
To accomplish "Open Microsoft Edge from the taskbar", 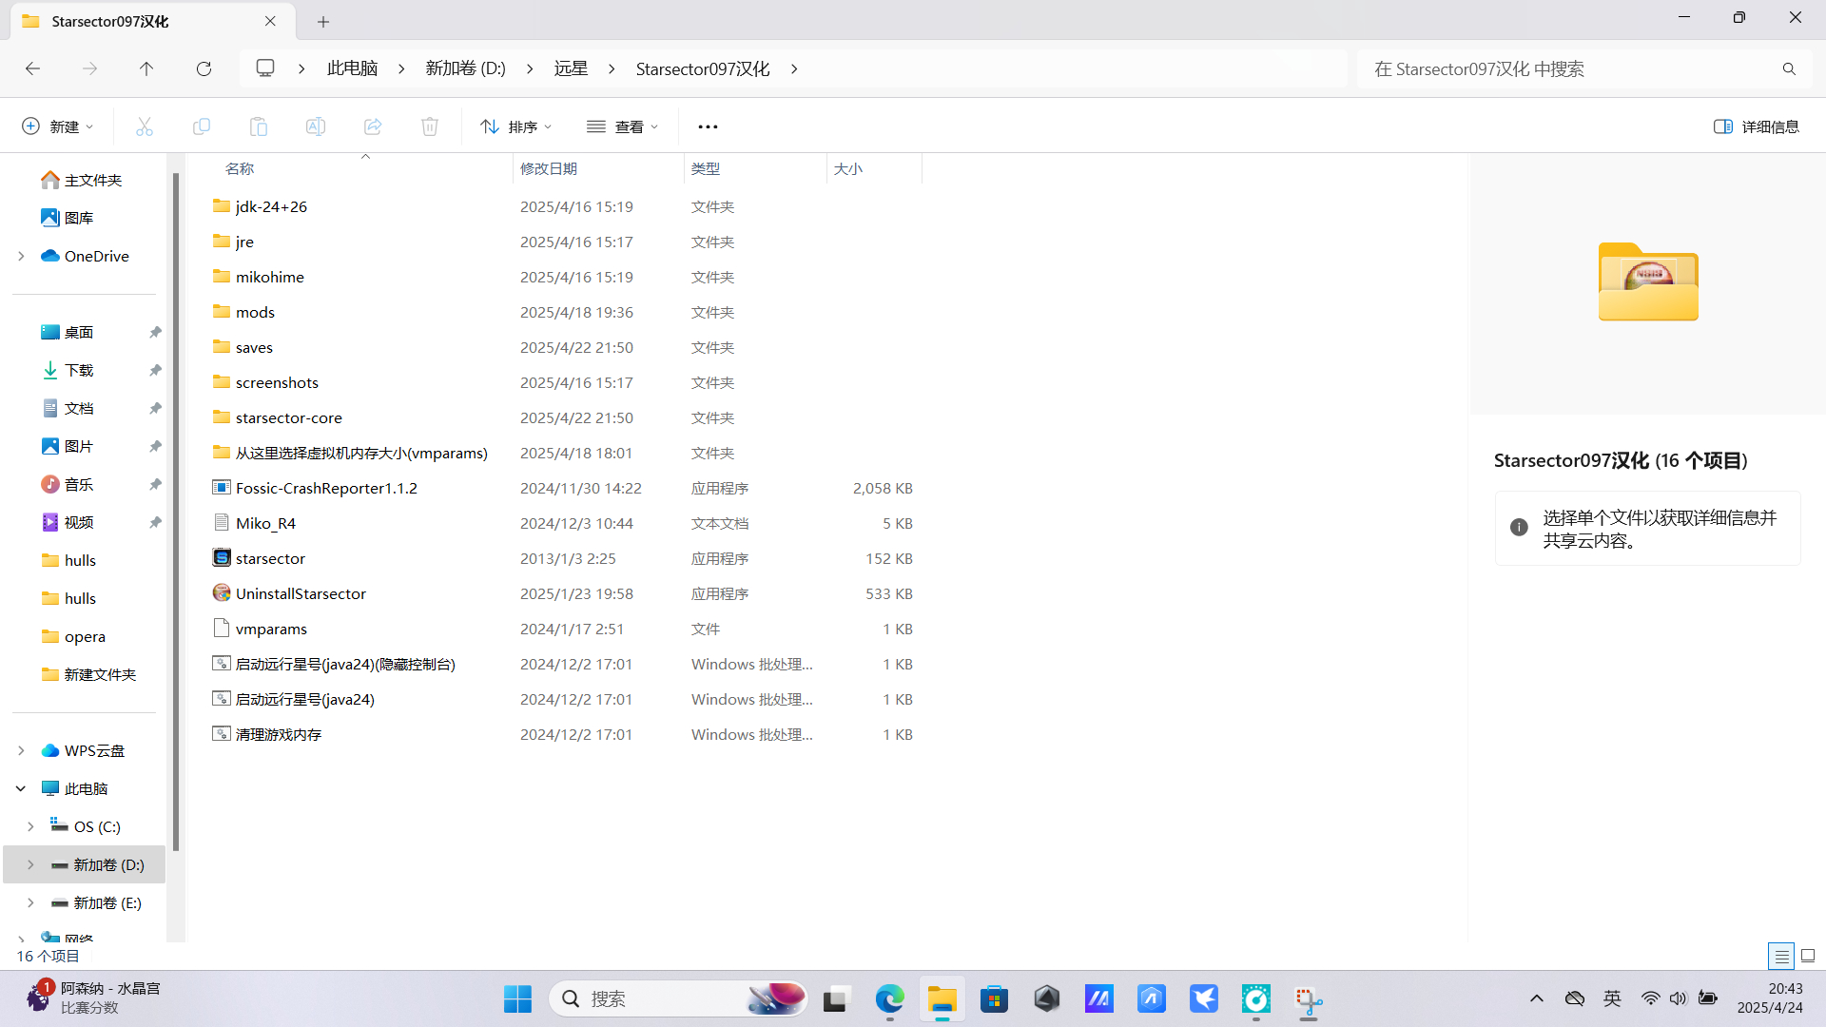I will (889, 999).
